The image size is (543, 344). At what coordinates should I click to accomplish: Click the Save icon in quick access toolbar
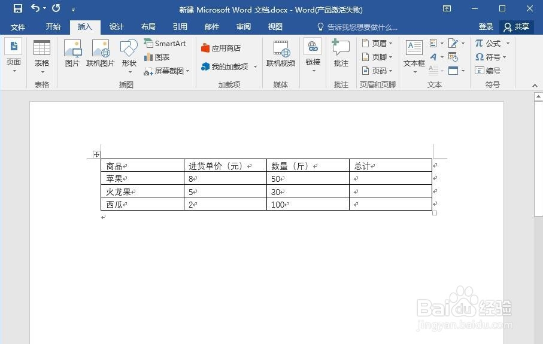18,8
